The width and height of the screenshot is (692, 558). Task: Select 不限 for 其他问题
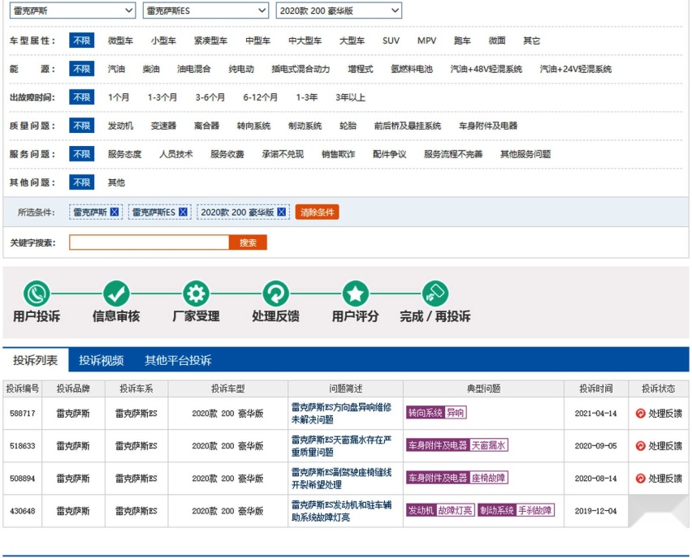click(x=82, y=182)
